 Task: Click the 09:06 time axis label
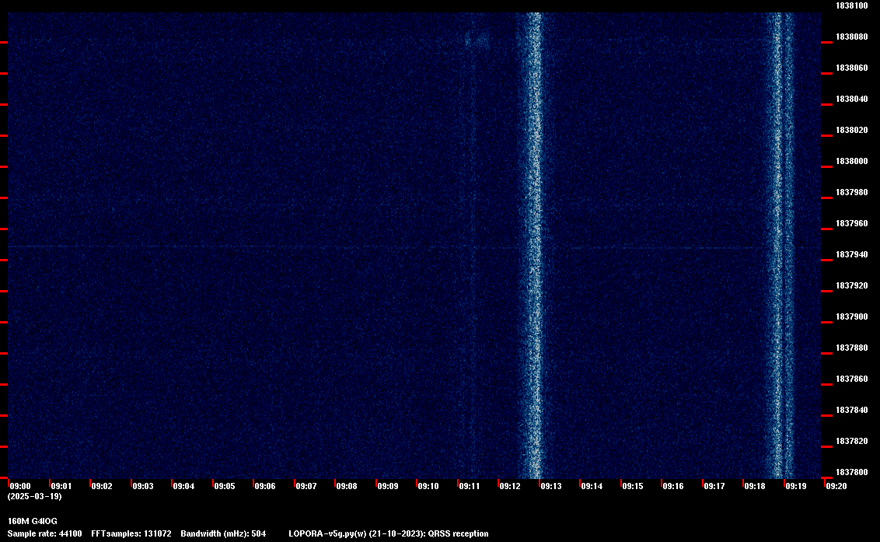[265, 486]
